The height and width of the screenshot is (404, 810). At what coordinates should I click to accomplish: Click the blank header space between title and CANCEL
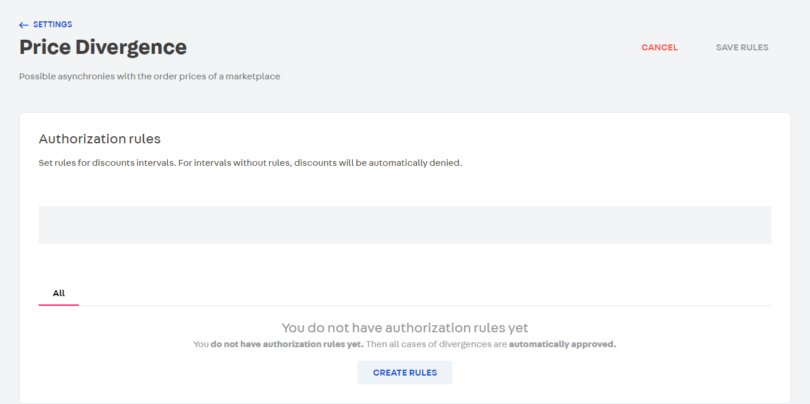coord(415,47)
